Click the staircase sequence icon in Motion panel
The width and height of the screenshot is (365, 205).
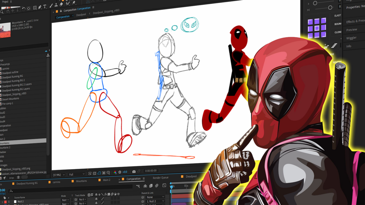coord(334,46)
